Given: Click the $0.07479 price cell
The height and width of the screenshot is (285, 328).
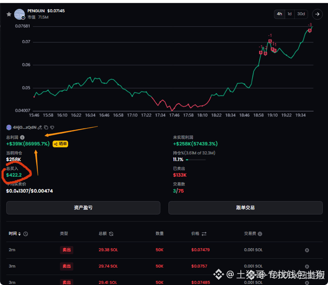Looking at the screenshot, I should click(200, 250).
